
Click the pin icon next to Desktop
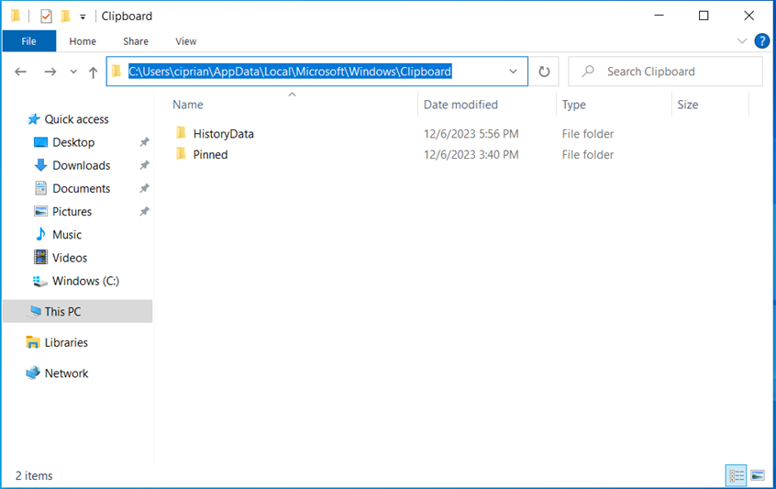[144, 142]
